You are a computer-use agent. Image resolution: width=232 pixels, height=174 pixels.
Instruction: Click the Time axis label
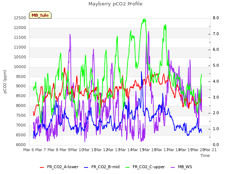(205, 156)
